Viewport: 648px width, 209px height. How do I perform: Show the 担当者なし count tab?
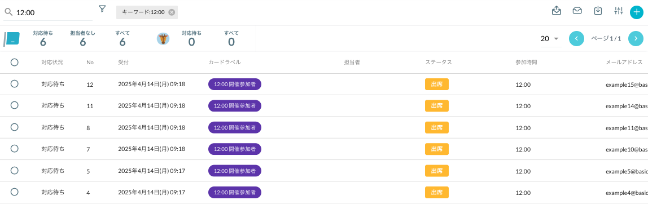click(82, 38)
